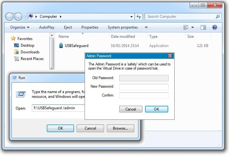Click the Run dialog title icon

click(14, 78)
